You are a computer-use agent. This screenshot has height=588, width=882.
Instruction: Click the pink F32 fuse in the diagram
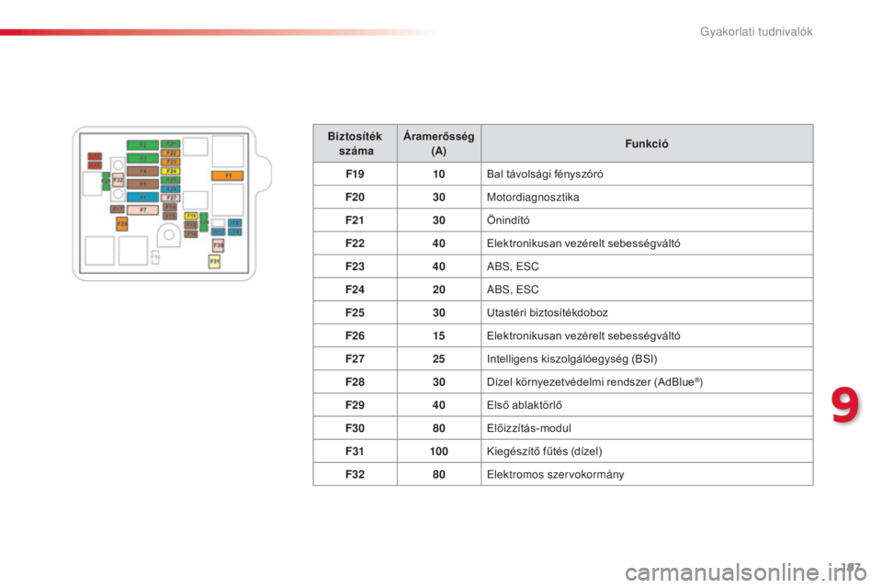tap(119, 180)
